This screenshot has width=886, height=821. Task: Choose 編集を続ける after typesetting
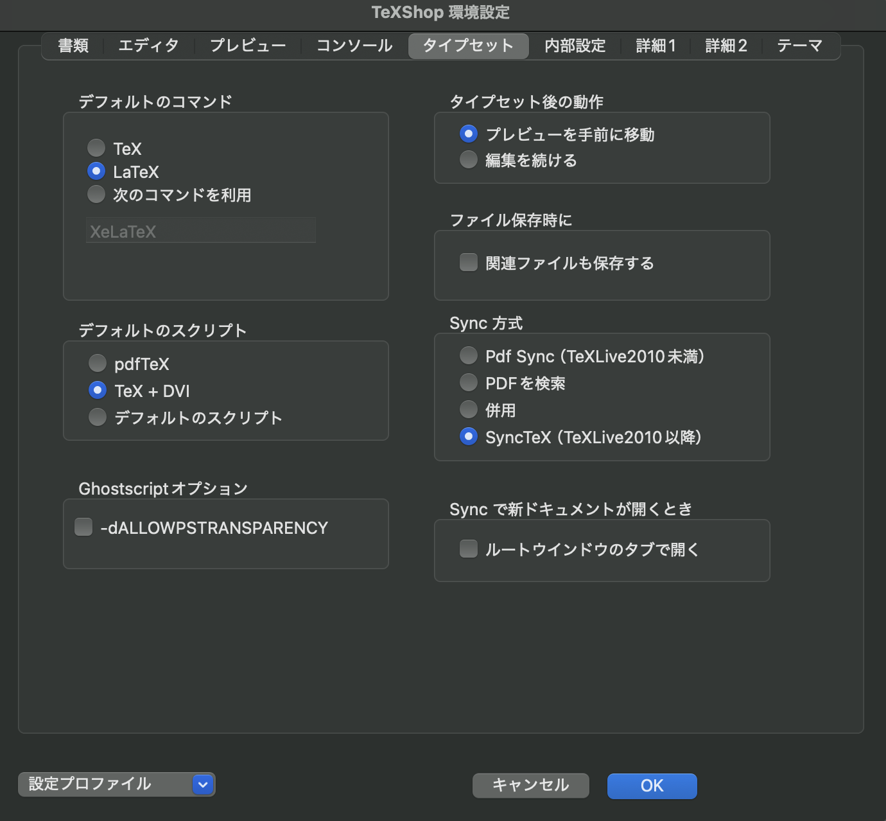point(469,160)
